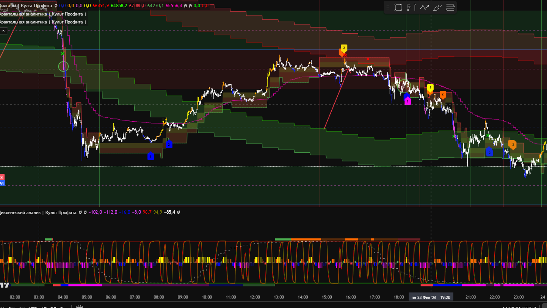Select the second Фрактальная аналитика indicator label

pos(42,22)
